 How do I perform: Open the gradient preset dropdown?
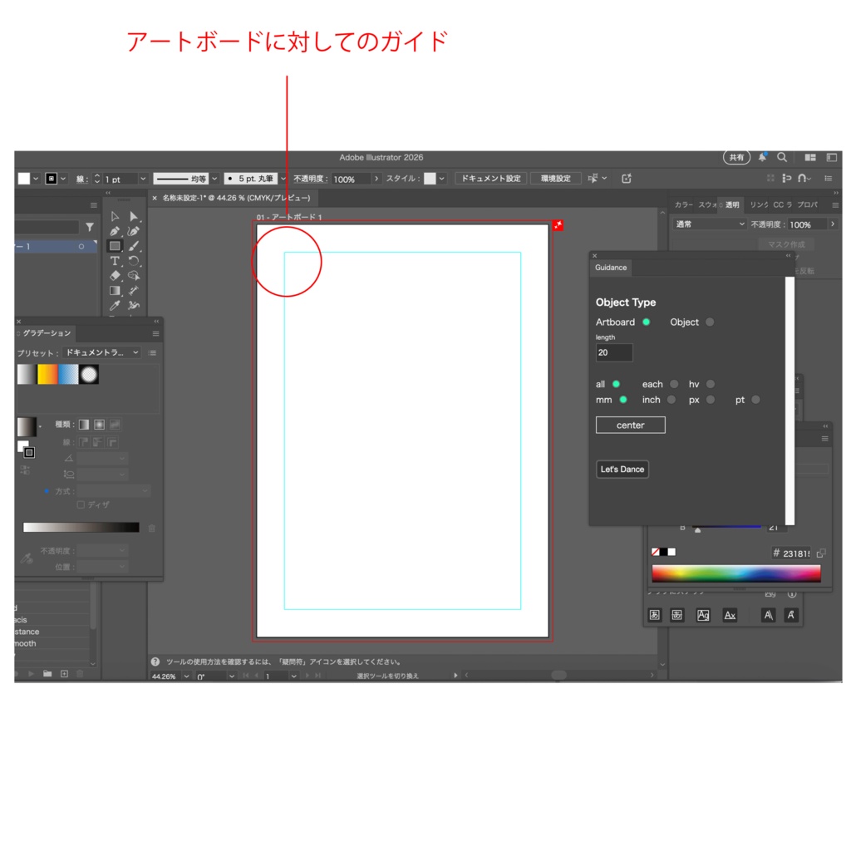pos(102,352)
